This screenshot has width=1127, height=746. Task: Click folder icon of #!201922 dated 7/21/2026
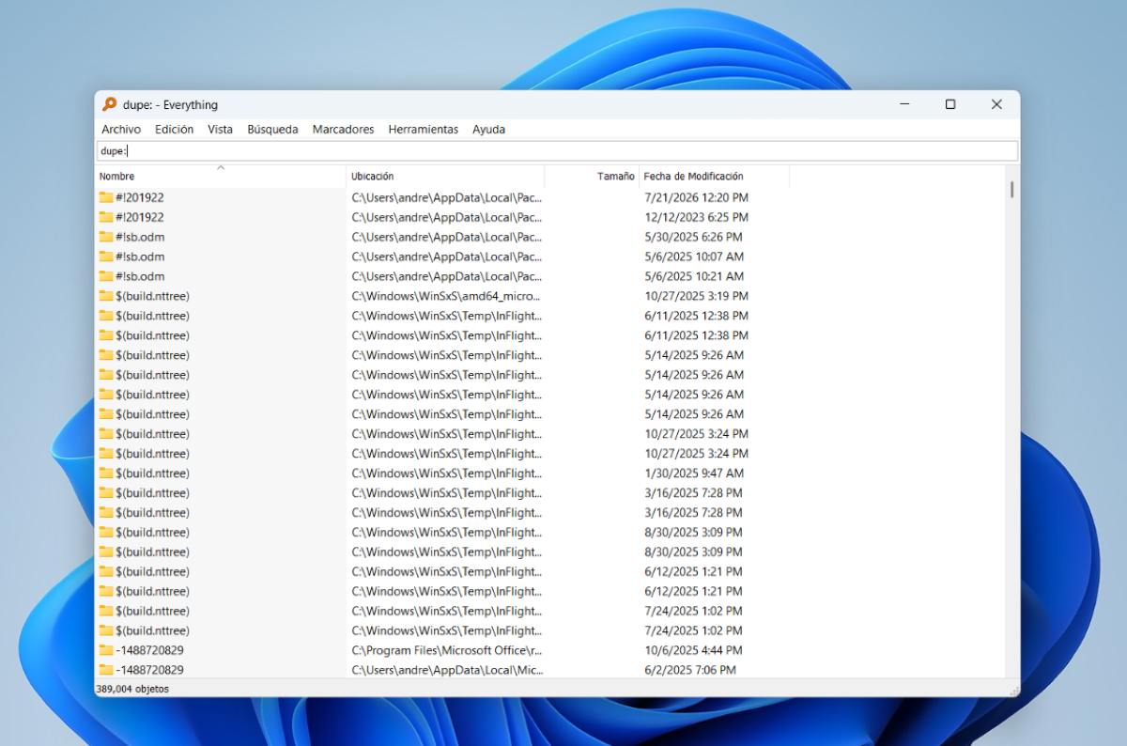(106, 197)
